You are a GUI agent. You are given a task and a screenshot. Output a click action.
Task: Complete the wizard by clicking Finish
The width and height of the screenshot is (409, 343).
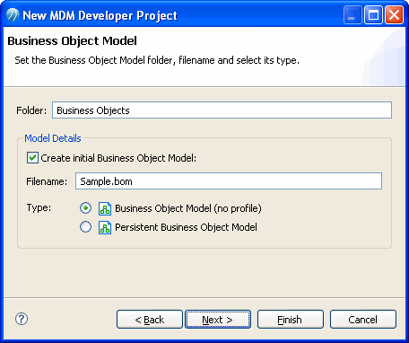pyautogui.click(x=291, y=320)
